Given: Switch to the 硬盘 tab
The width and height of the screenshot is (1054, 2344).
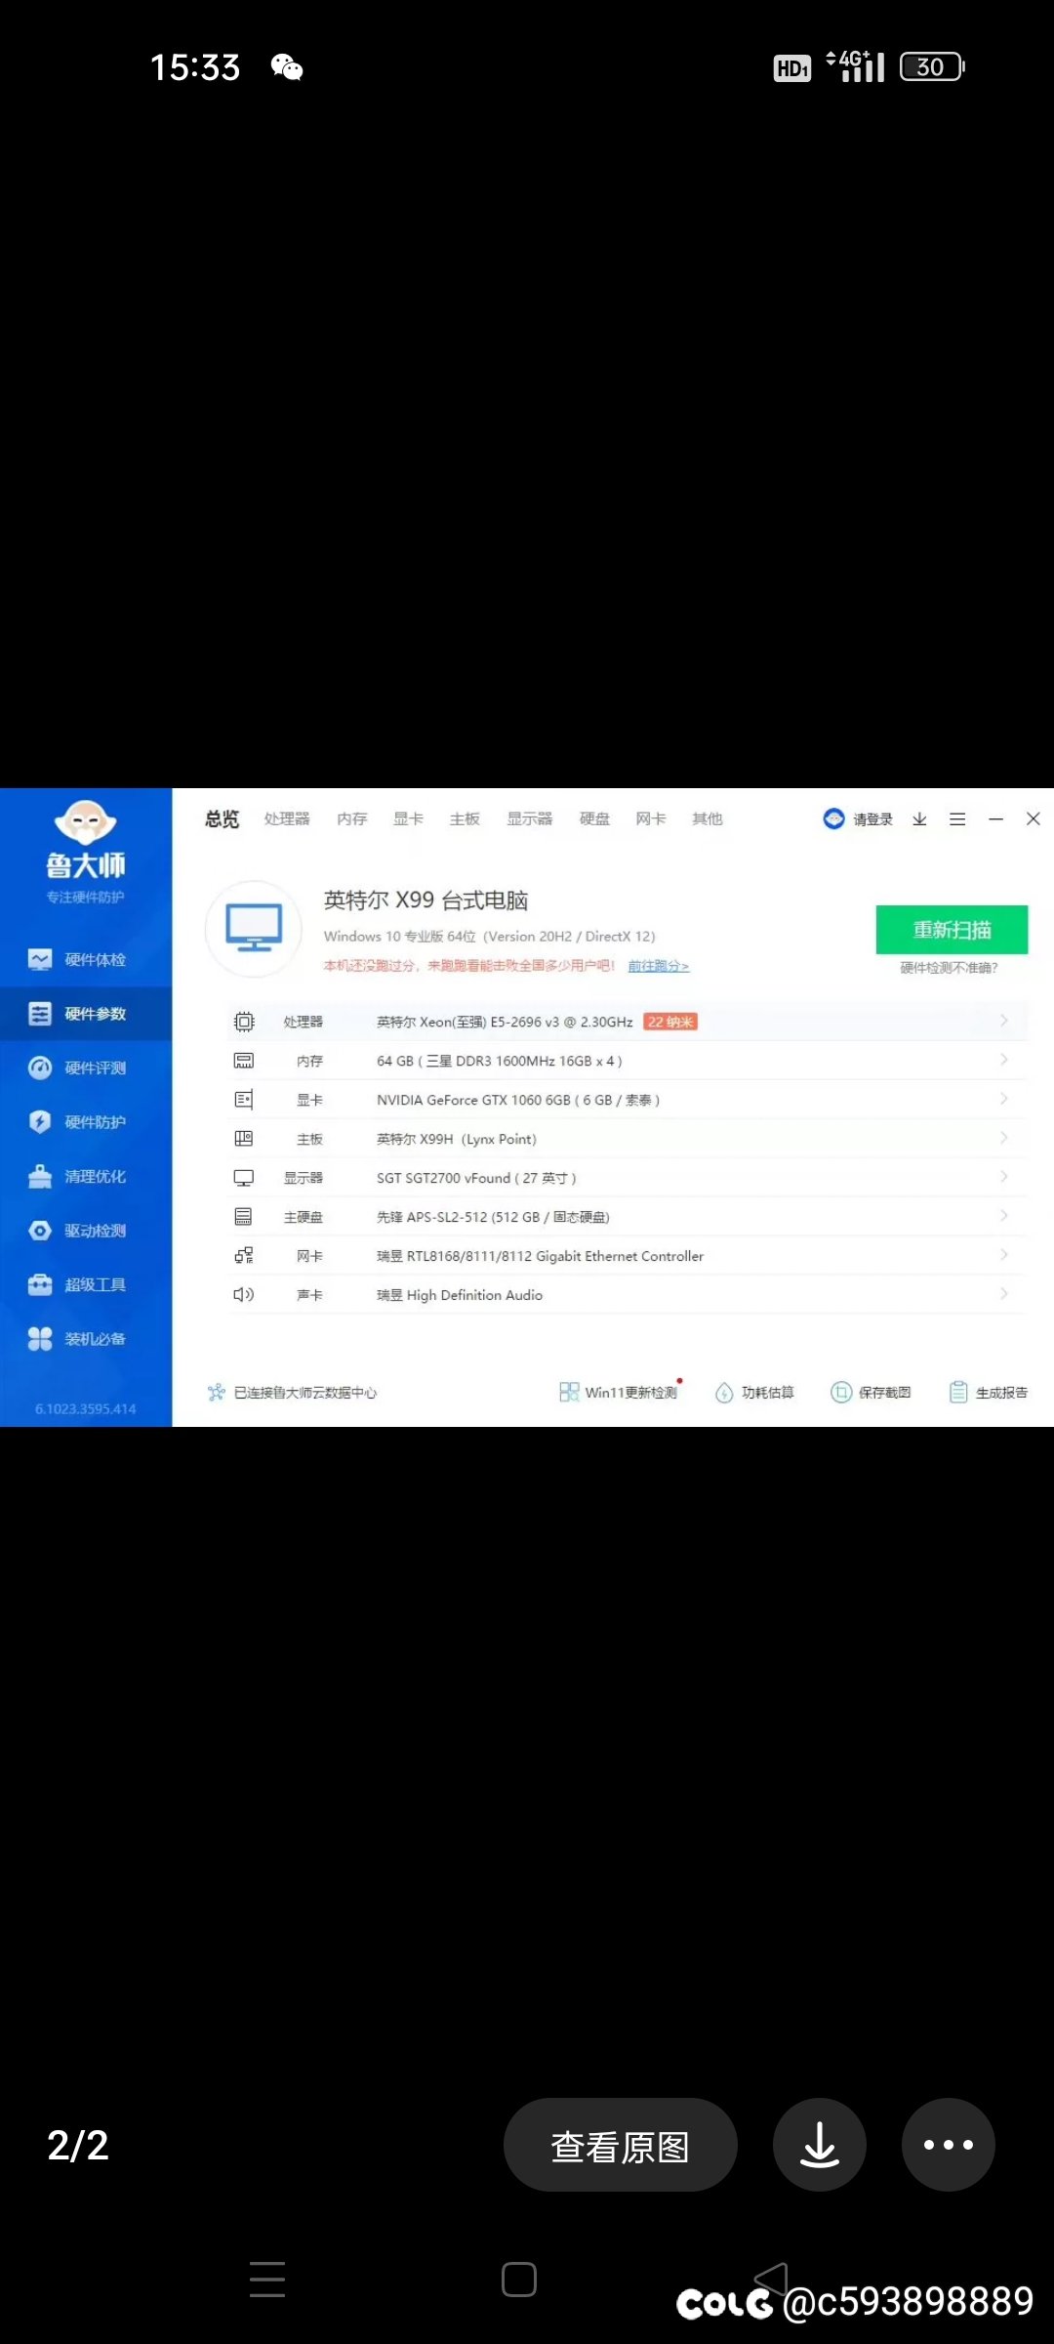Looking at the screenshot, I should 595,819.
